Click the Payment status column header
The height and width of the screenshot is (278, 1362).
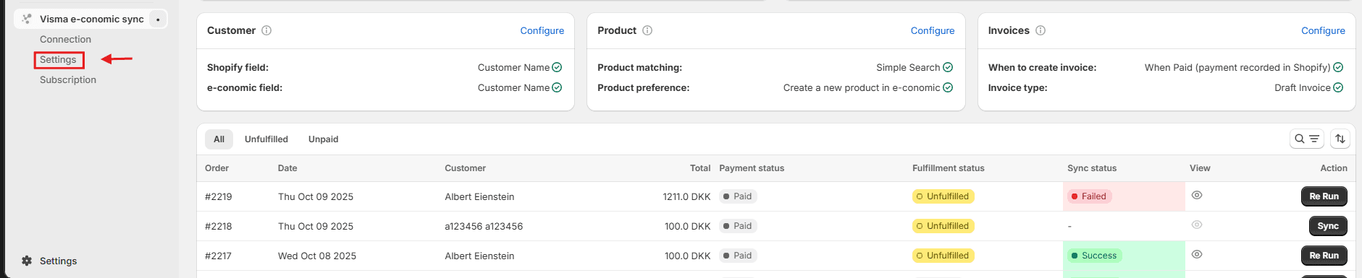752,168
